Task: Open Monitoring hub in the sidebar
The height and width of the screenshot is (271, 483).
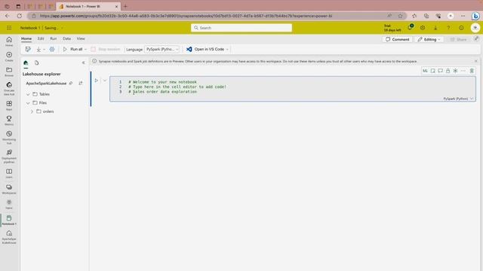Action: point(9,137)
